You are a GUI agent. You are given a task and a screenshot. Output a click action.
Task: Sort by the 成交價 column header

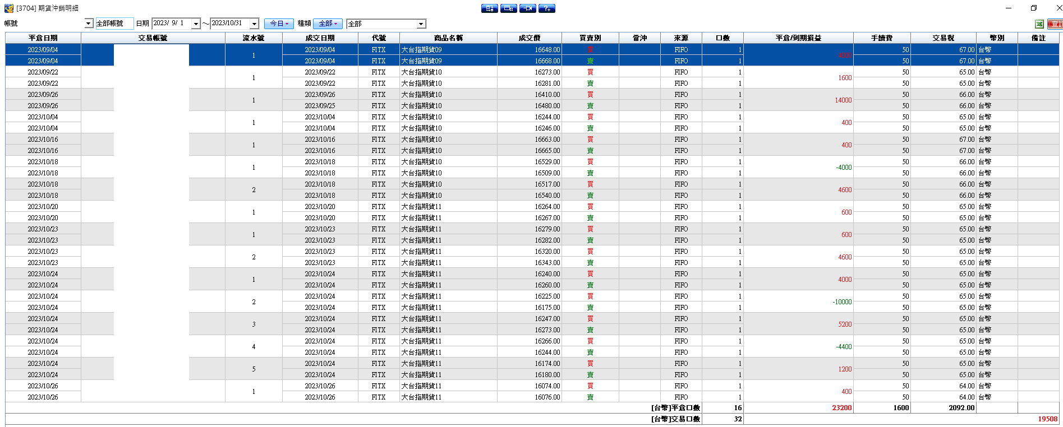(530, 38)
